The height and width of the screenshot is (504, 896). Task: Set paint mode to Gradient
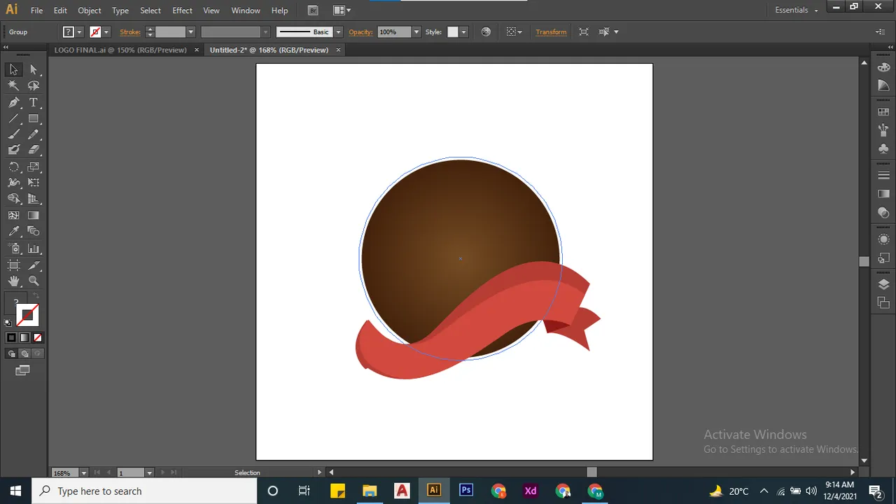click(24, 337)
